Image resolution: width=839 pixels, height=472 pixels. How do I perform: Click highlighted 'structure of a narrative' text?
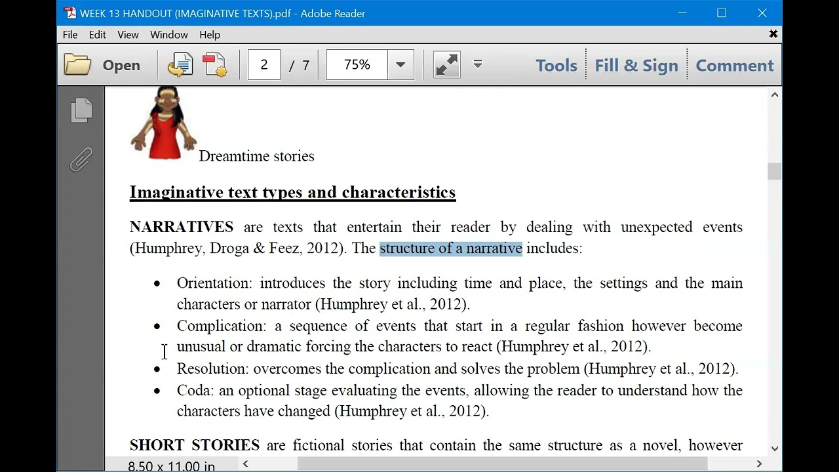(451, 248)
